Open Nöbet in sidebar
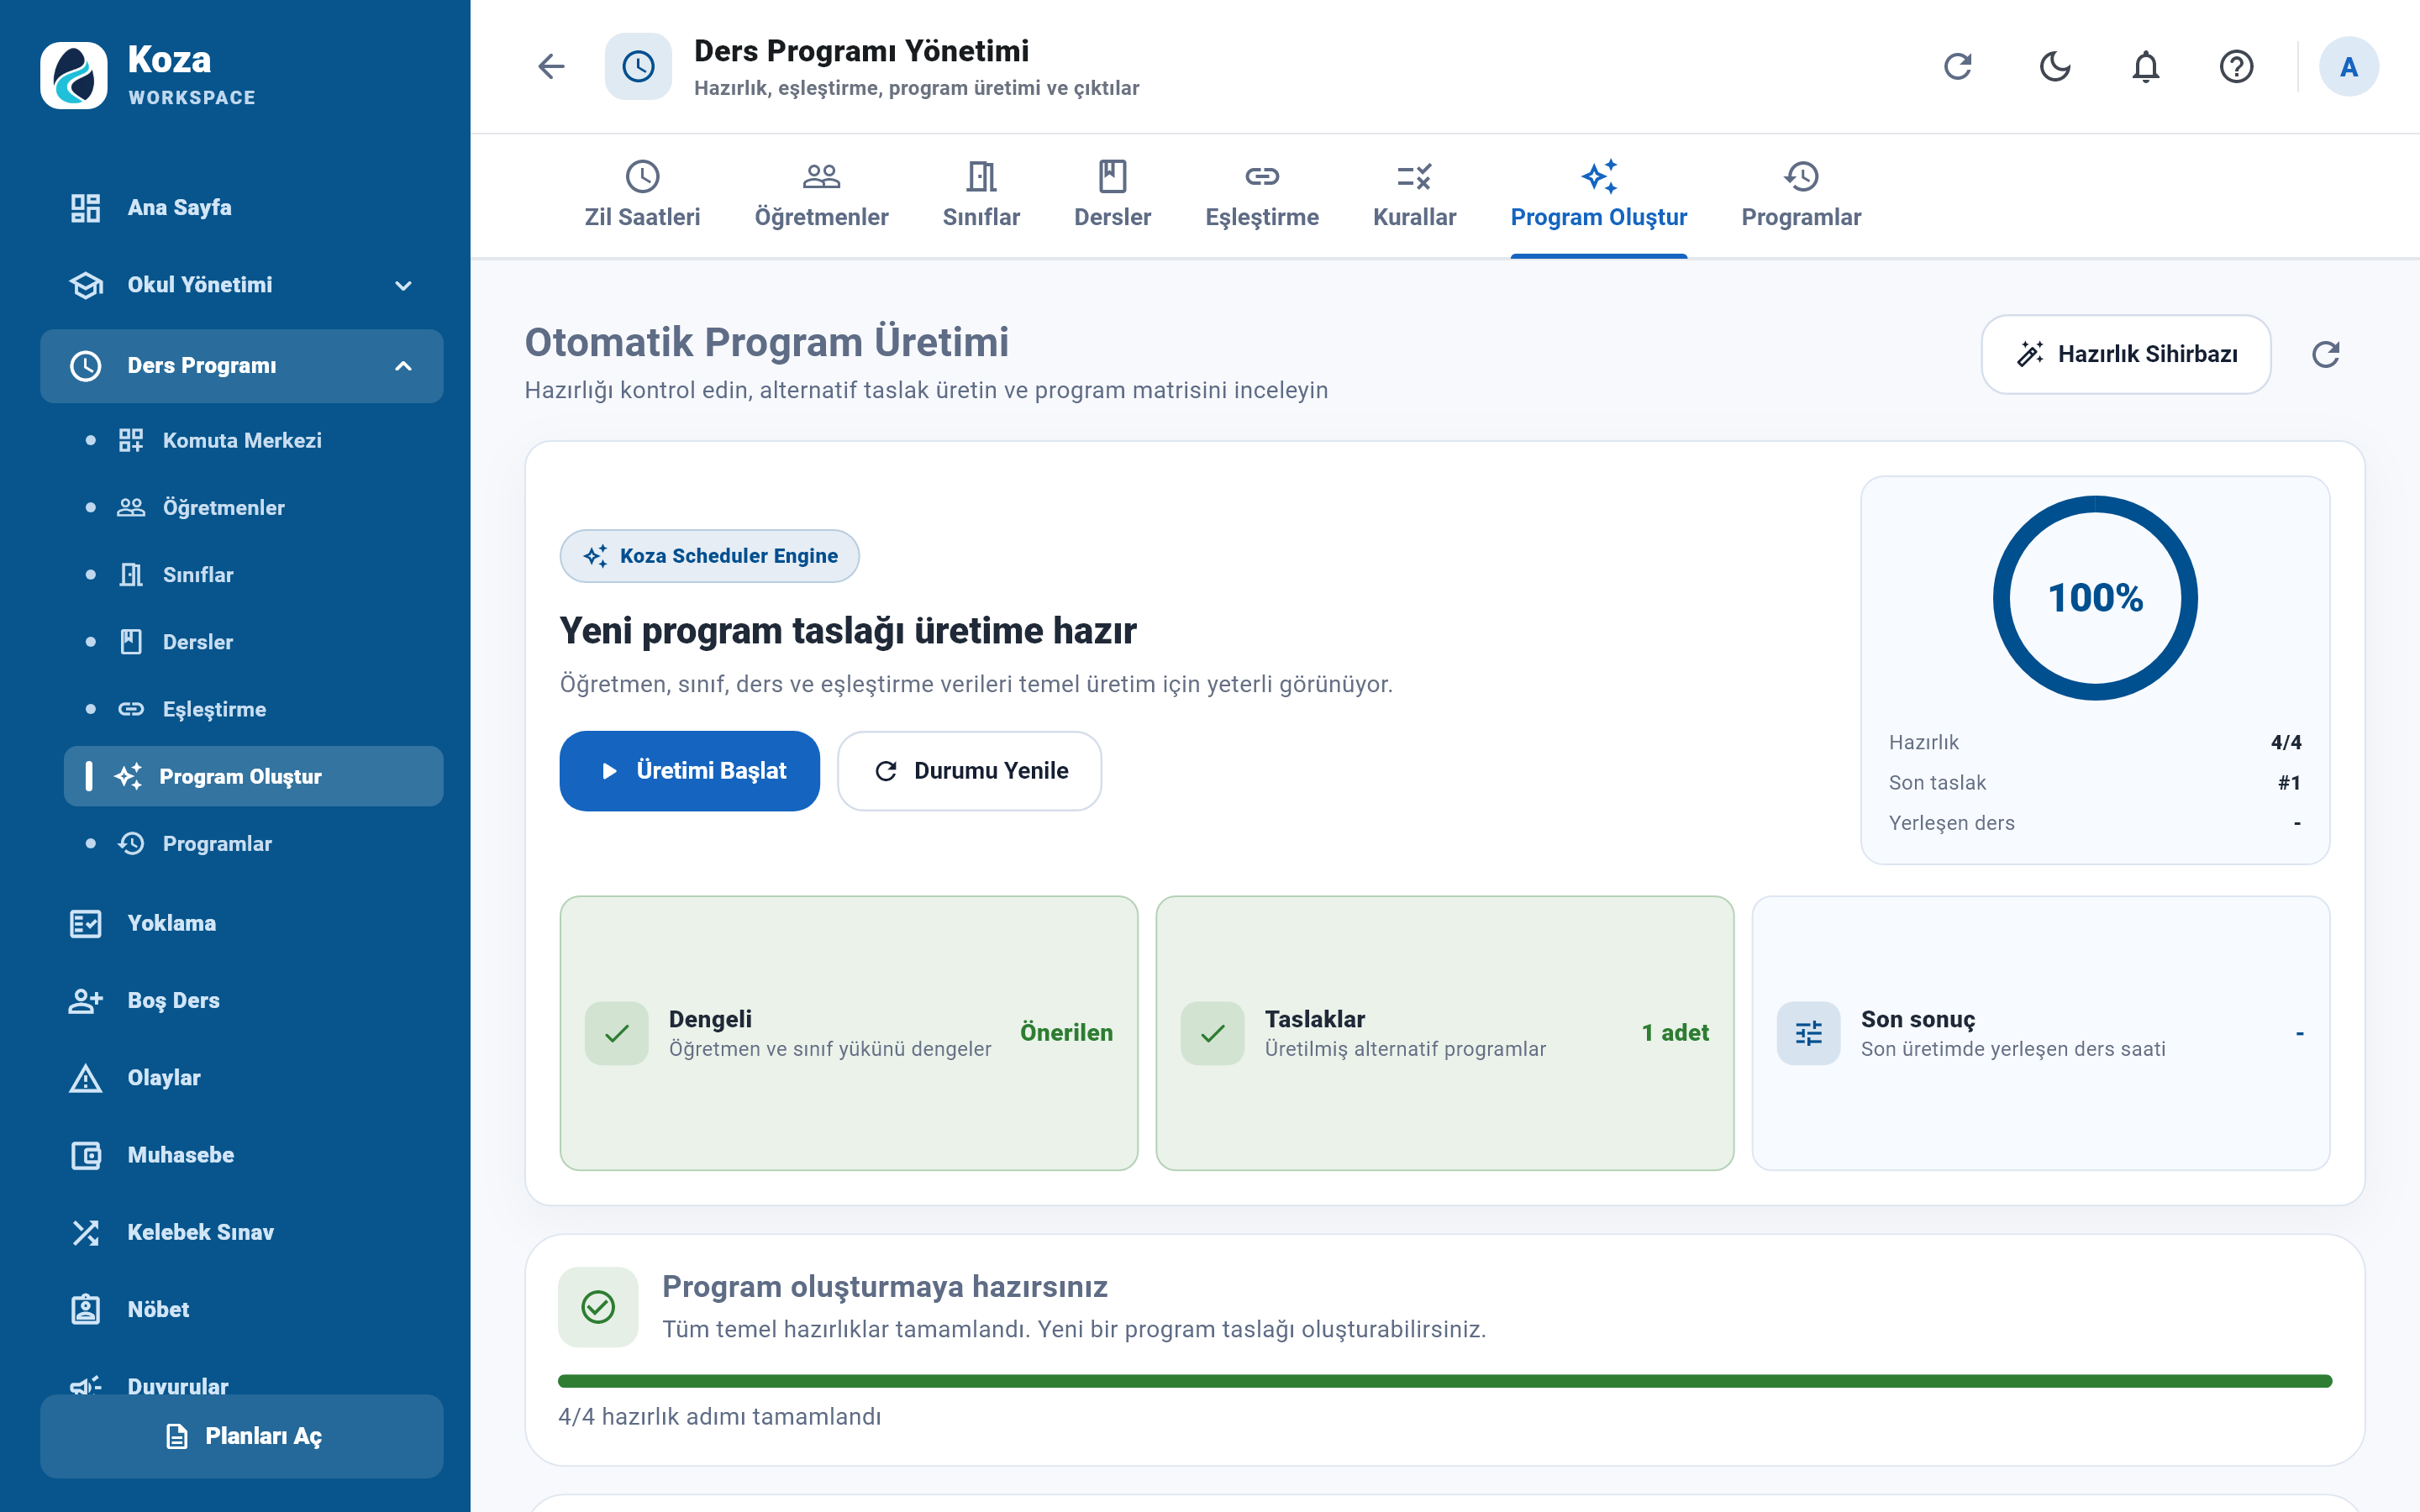2420x1512 pixels. (241, 1309)
